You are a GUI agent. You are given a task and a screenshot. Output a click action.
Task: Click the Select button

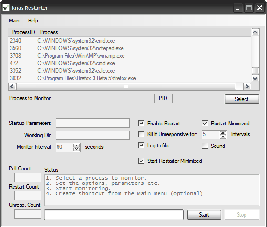[x=242, y=99]
